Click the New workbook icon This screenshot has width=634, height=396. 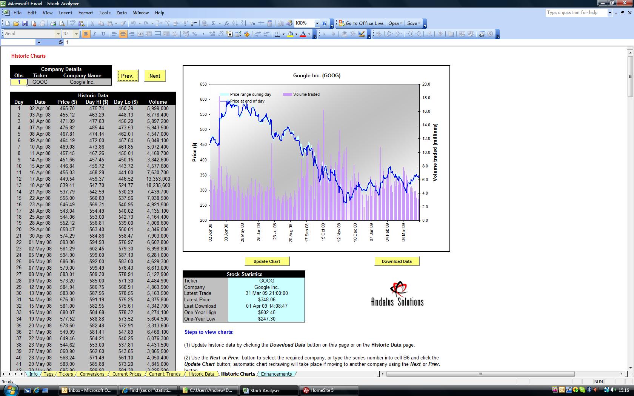pyautogui.click(x=7, y=23)
